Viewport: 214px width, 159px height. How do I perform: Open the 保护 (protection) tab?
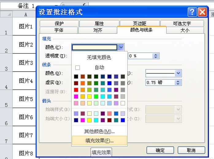(59, 24)
